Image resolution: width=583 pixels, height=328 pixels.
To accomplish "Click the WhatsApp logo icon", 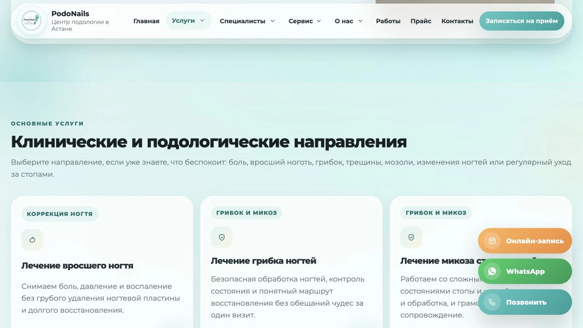I will (x=492, y=272).
